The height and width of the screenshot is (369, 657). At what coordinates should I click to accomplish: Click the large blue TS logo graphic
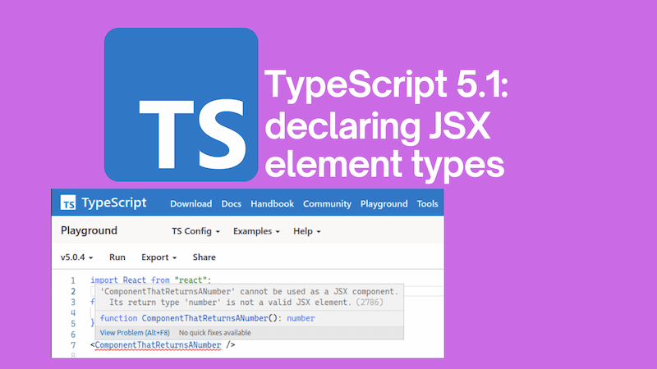[181, 105]
